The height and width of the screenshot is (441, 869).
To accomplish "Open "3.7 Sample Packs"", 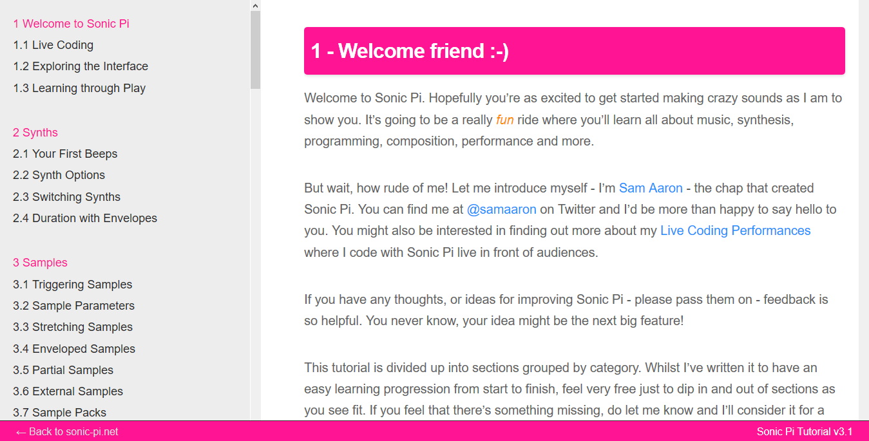I will coord(59,412).
